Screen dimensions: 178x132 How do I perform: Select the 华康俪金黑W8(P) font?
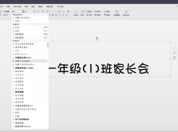[30, 58]
